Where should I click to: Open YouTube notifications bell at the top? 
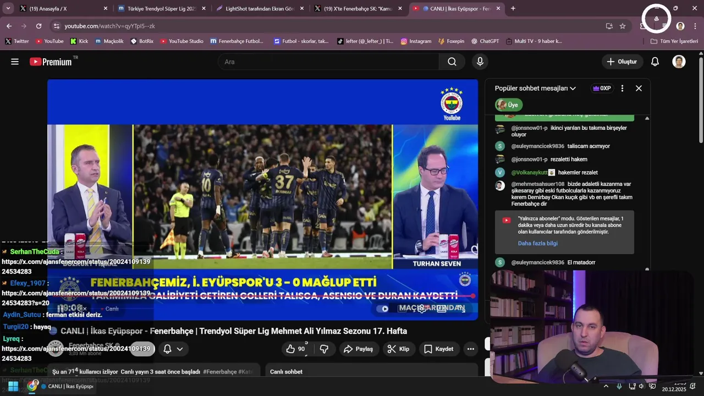pyautogui.click(x=655, y=62)
